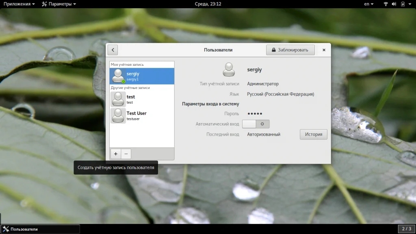Select the test user account
416x234 pixels.
coord(142,99)
